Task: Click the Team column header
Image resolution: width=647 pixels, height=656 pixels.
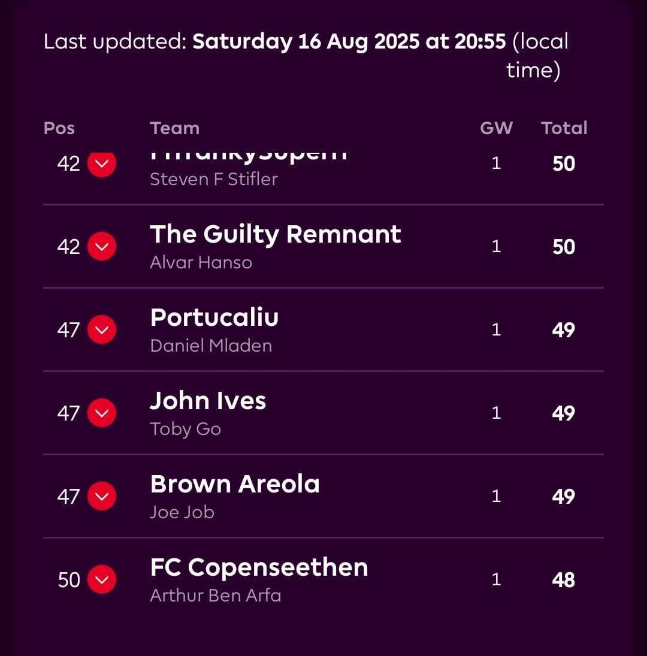Action: click(174, 128)
